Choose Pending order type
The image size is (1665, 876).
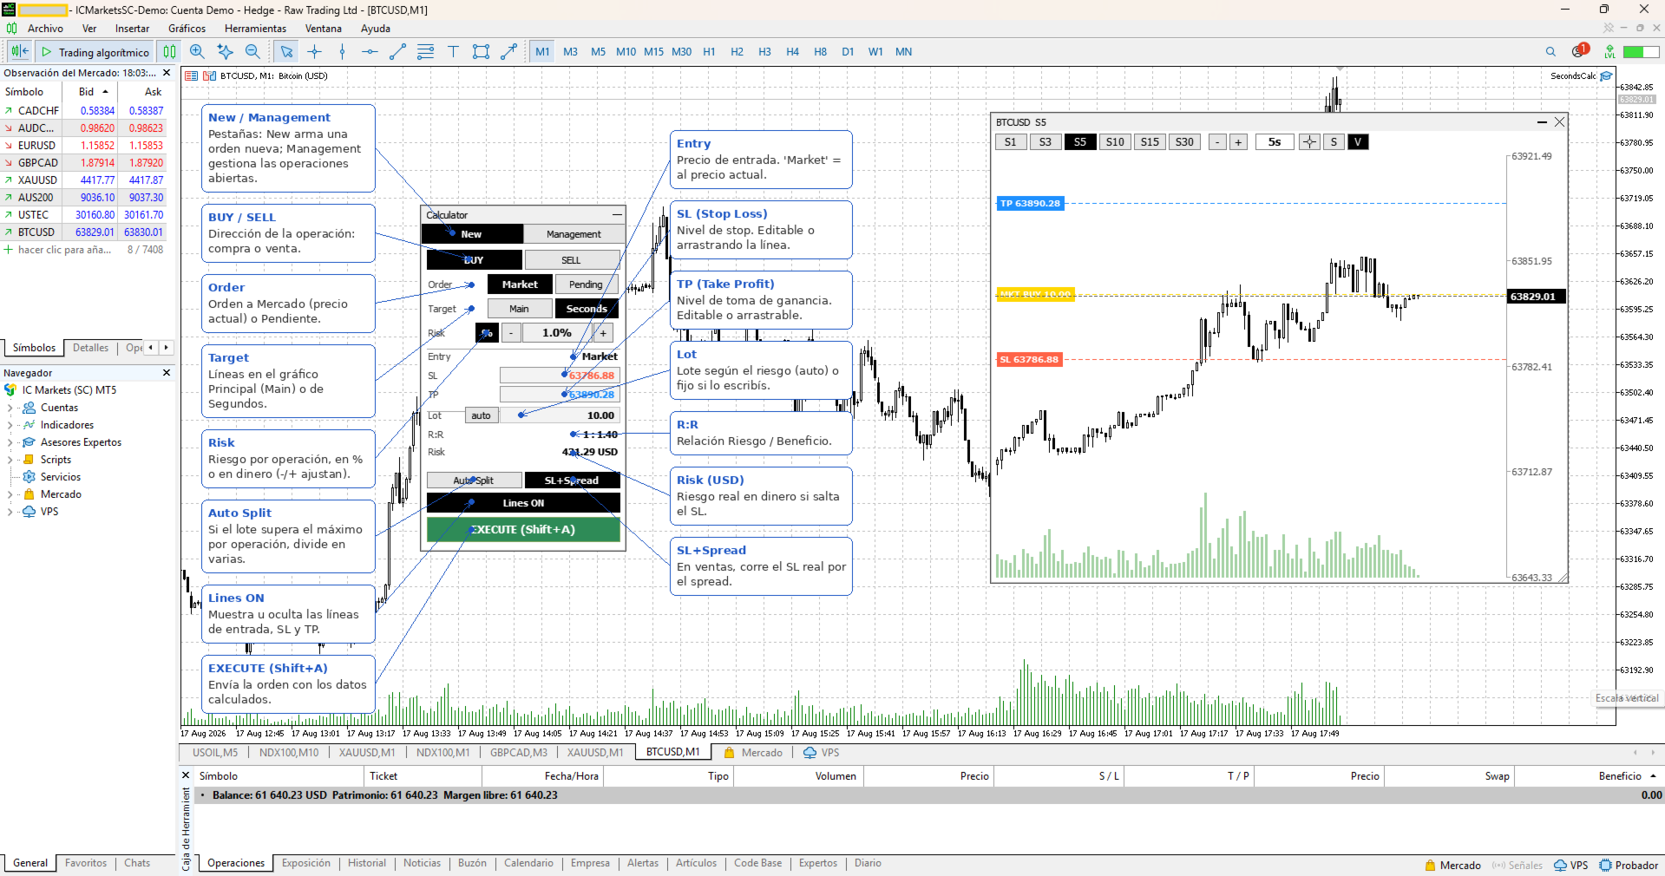tap(586, 284)
